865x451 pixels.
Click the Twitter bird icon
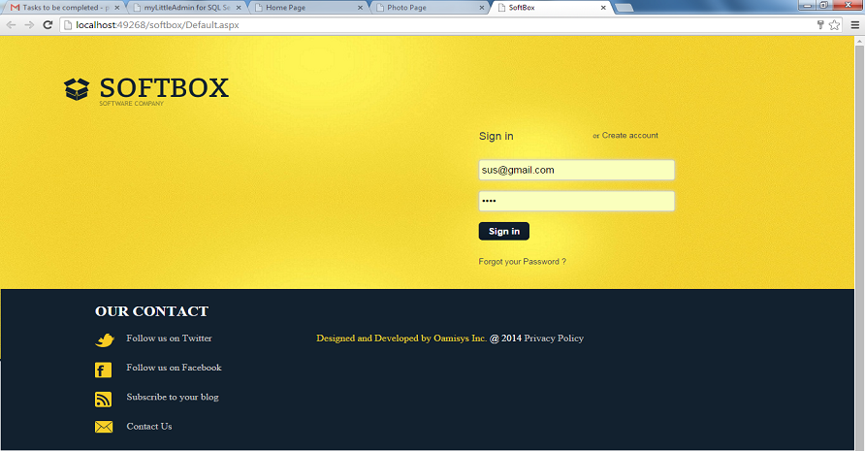click(104, 340)
